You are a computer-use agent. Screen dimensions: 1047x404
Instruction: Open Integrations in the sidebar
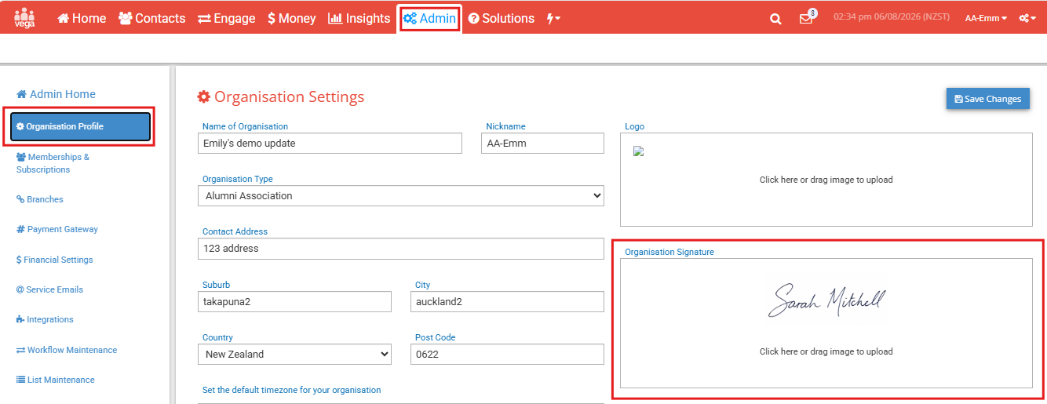click(x=45, y=319)
